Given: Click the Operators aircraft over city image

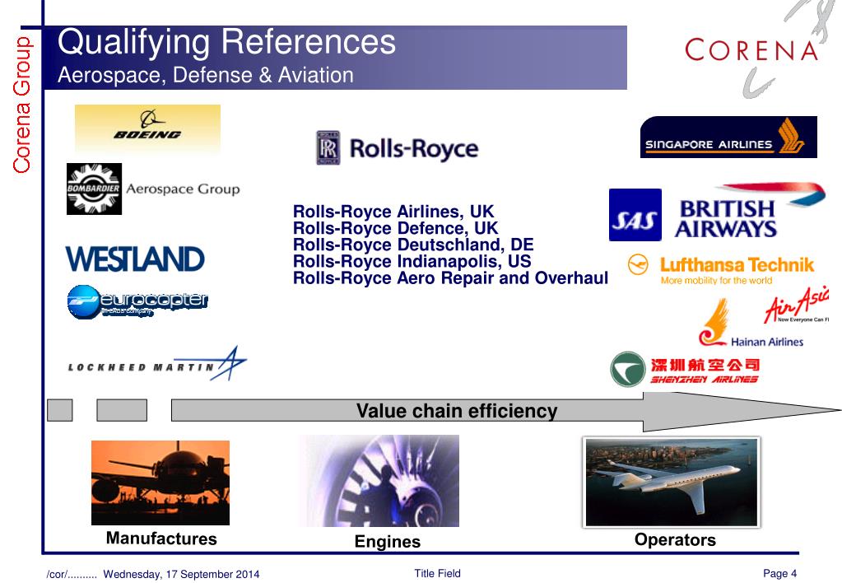Looking at the screenshot, I should pos(672,482).
